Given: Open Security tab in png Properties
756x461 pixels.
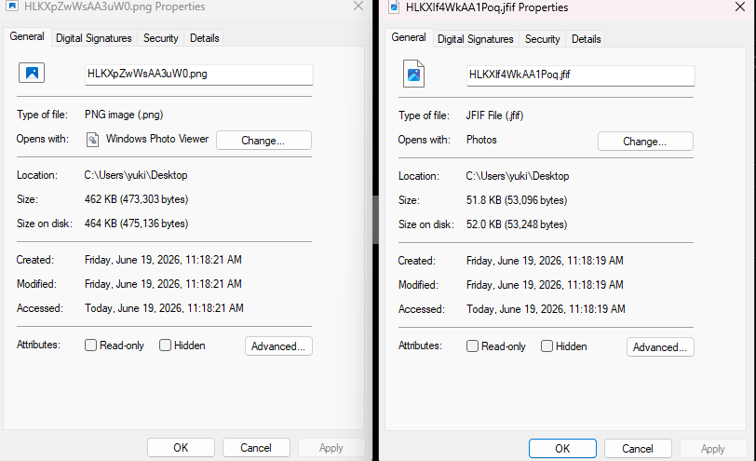Looking at the screenshot, I should (160, 38).
